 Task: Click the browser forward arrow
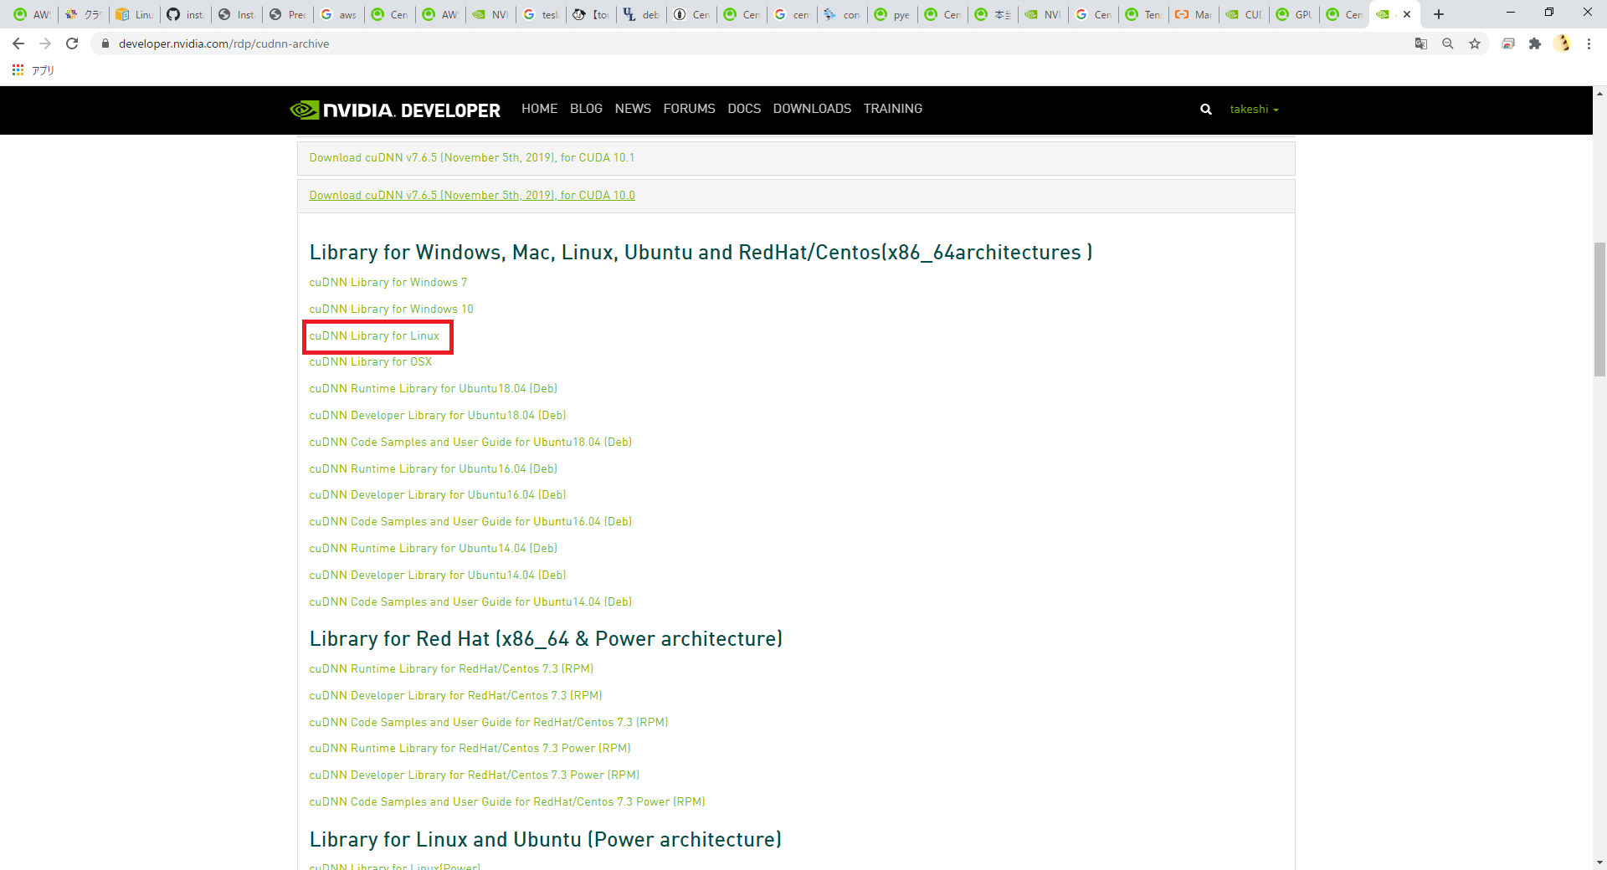click(x=45, y=43)
